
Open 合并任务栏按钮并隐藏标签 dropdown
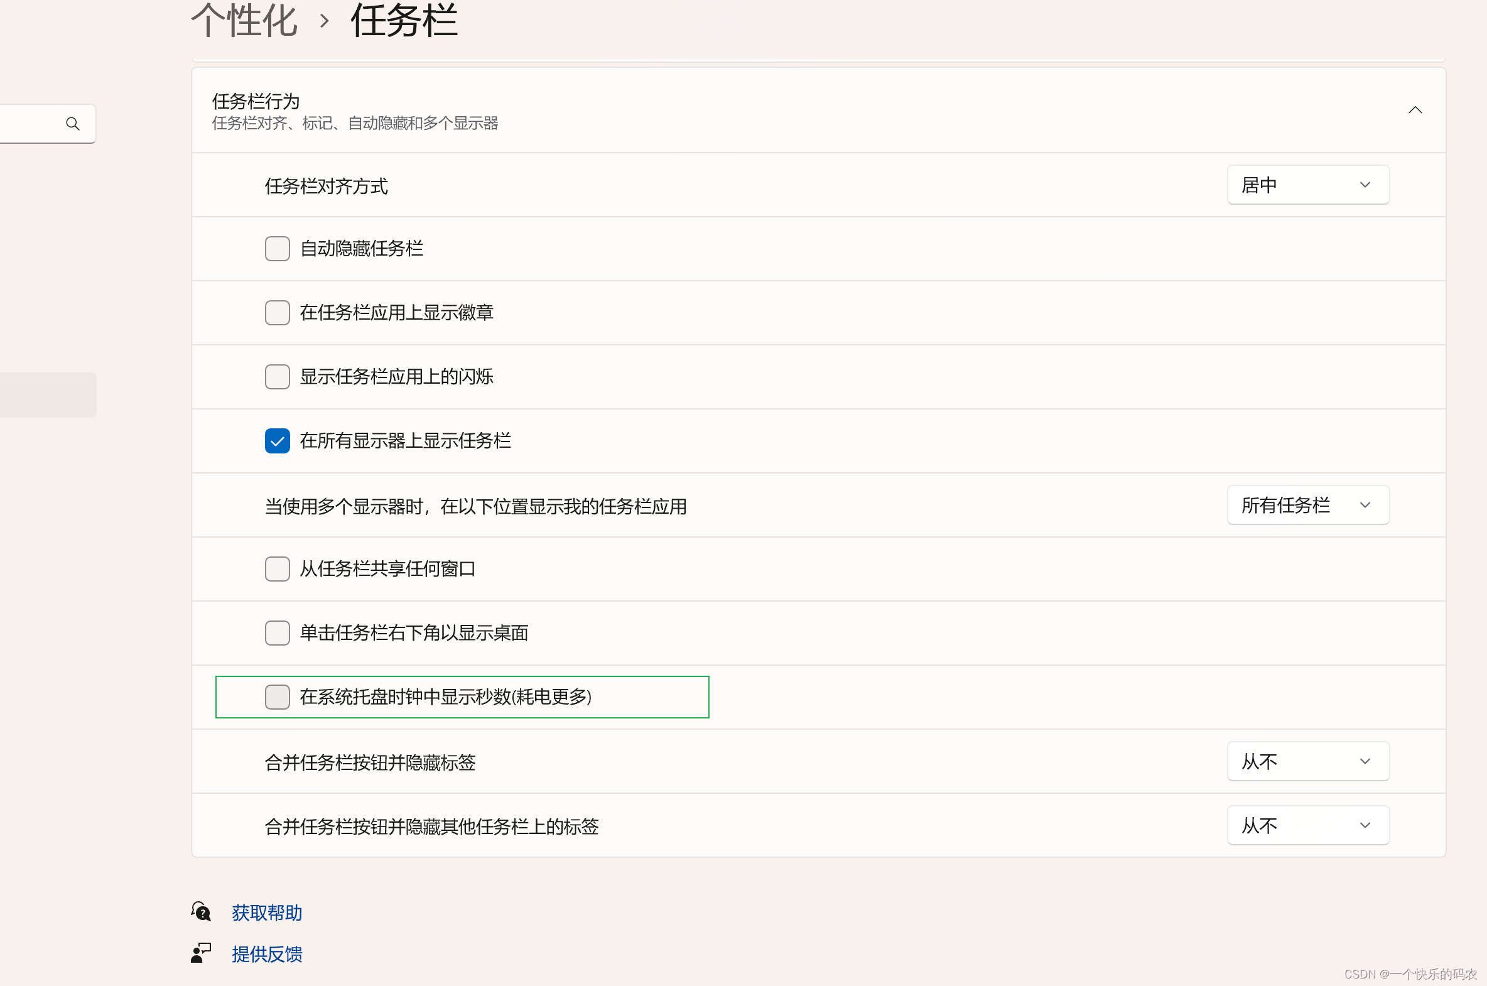tap(1308, 762)
